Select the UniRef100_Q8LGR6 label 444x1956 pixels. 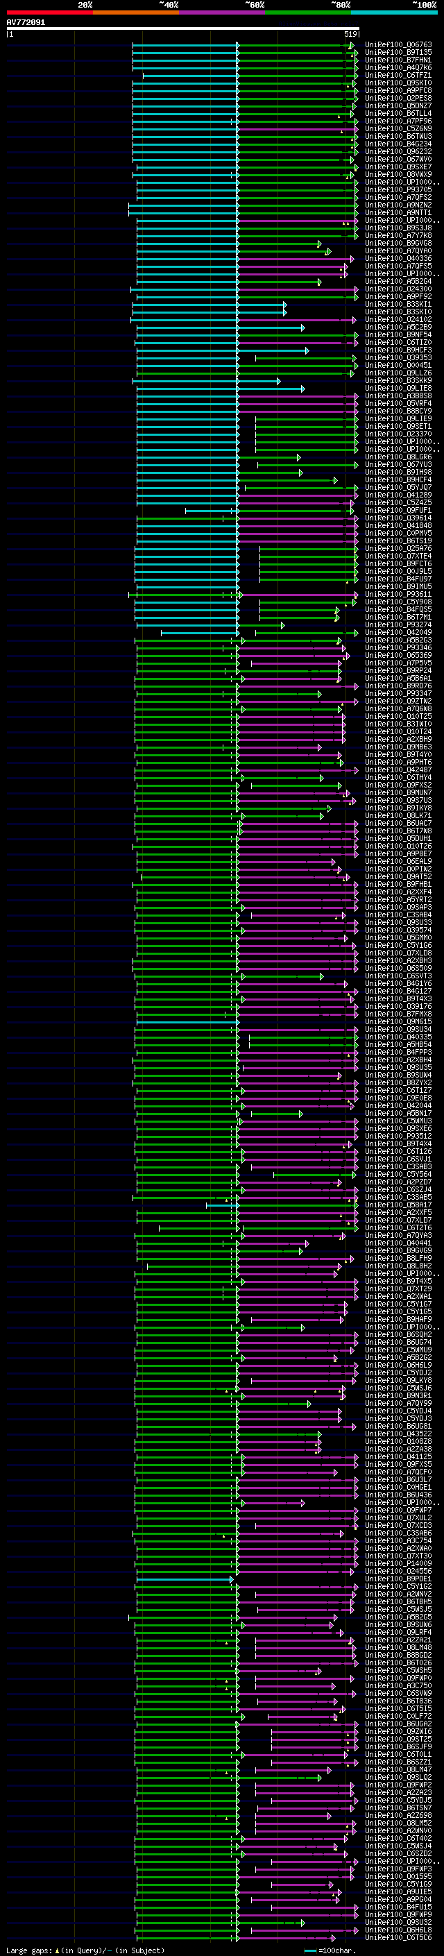point(398,457)
